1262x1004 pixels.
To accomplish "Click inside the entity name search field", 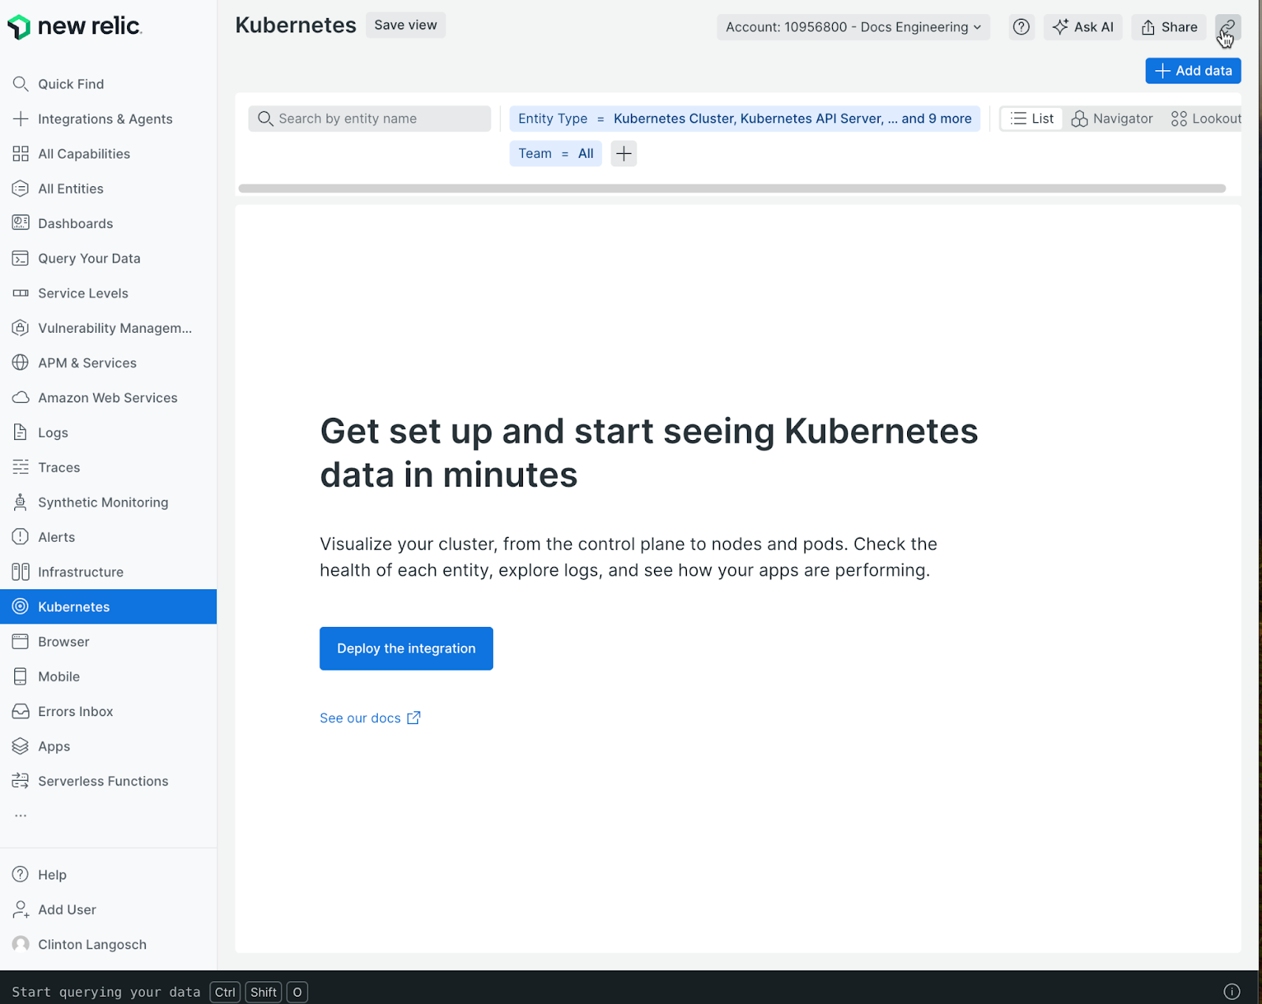I will click(x=369, y=118).
